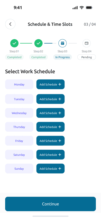Screen dimensions: 101x222
Task: Open the Step 04 wallet card icon
Action: coord(87,43)
